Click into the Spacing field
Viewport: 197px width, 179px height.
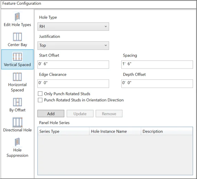click(x=157, y=65)
